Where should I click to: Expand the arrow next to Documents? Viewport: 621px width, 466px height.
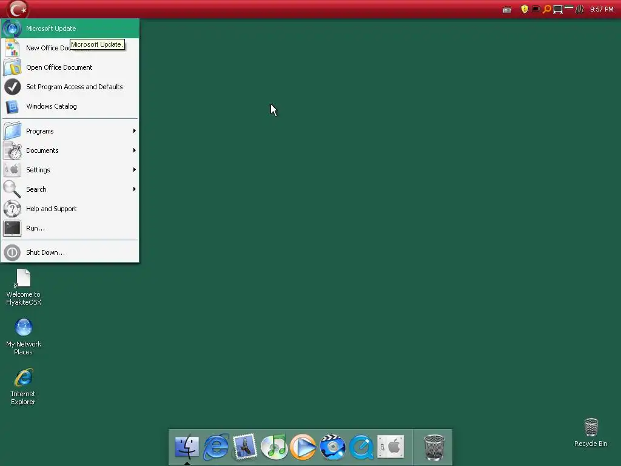[x=135, y=150]
